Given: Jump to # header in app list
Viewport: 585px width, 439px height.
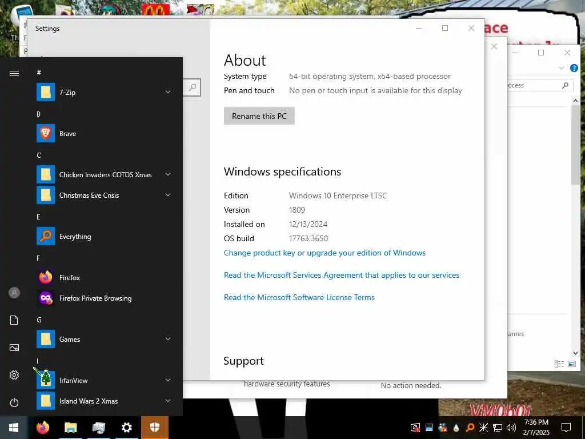Looking at the screenshot, I should [39, 73].
